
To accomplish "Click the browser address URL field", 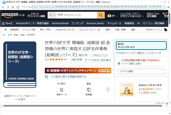I will [x=97, y=7].
